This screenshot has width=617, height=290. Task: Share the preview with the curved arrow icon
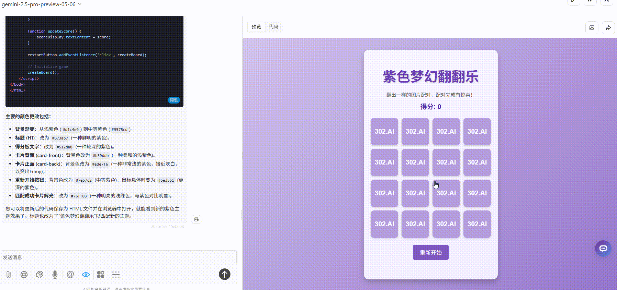[608, 28]
